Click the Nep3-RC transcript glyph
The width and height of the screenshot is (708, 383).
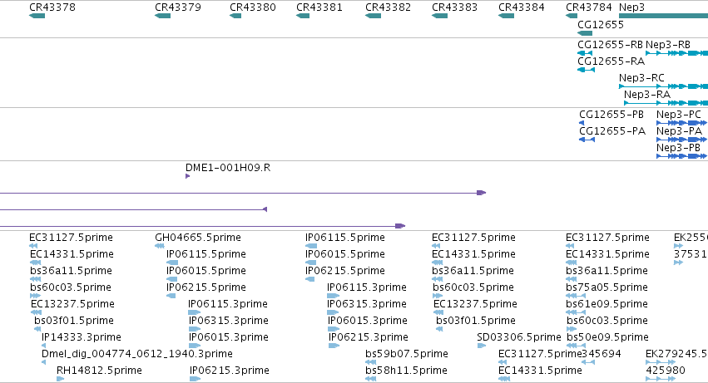point(663,86)
